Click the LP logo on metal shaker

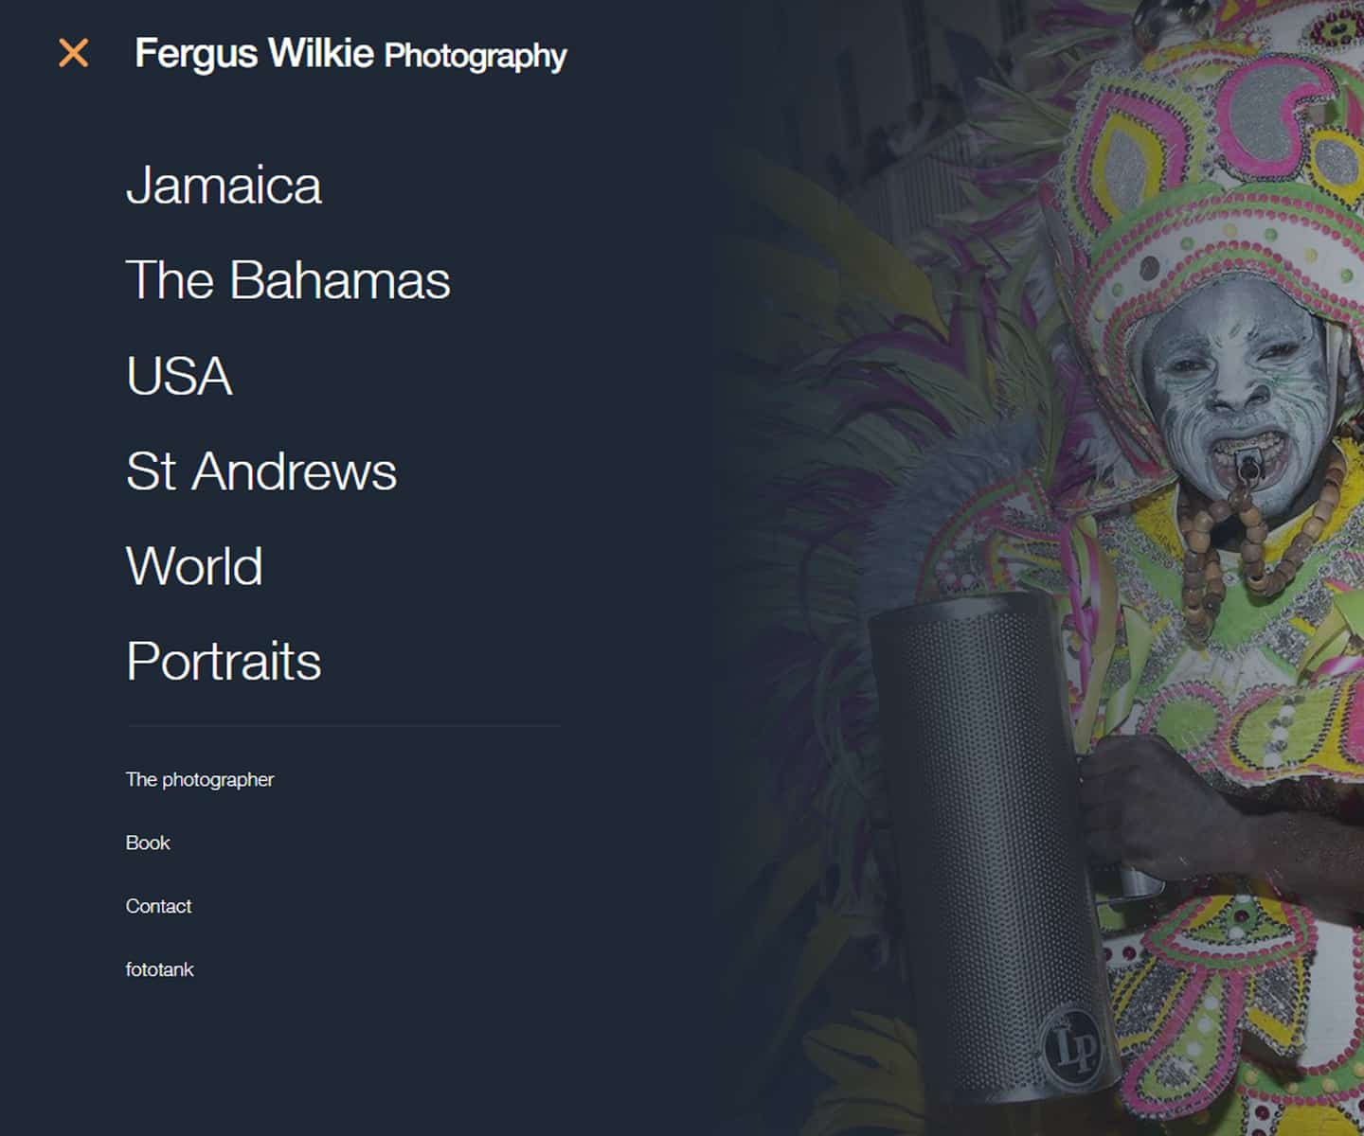click(x=1072, y=1045)
